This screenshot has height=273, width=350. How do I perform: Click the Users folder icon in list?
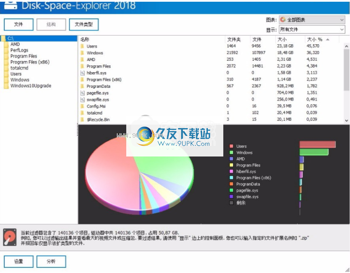tap(82, 46)
